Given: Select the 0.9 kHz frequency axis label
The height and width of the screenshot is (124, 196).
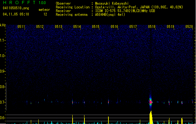Looking at the screenshot, I should (x=3, y=71).
